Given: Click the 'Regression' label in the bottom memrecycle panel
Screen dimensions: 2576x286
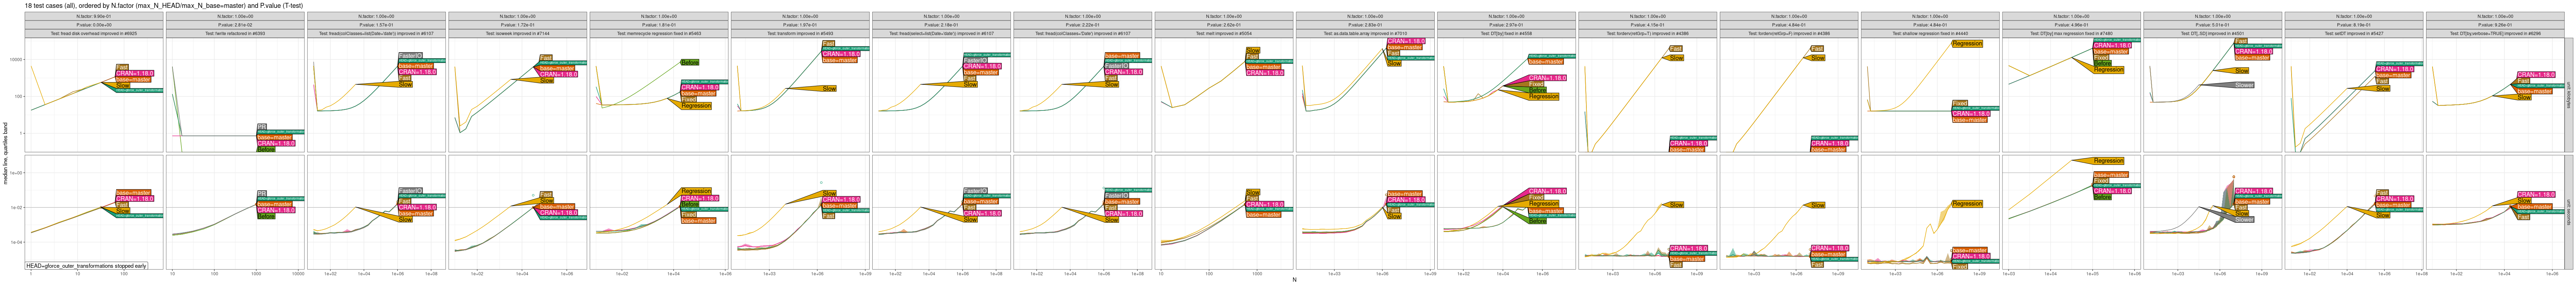Looking at the screenshot, I should (695, 191).
